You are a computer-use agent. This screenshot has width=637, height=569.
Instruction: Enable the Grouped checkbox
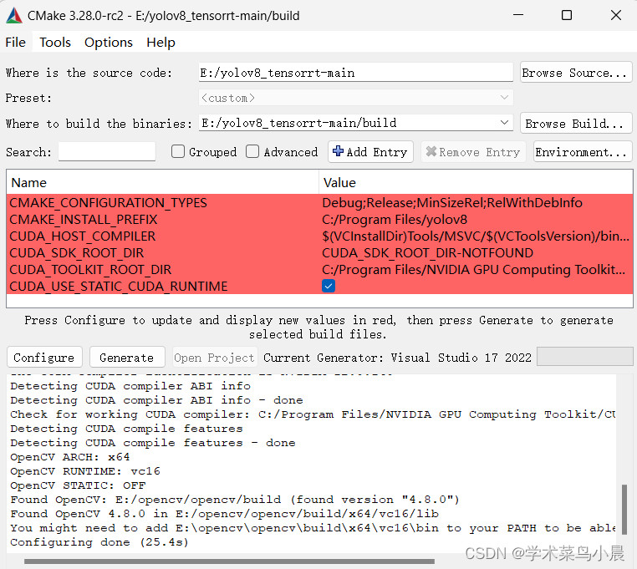coord(178,151)
